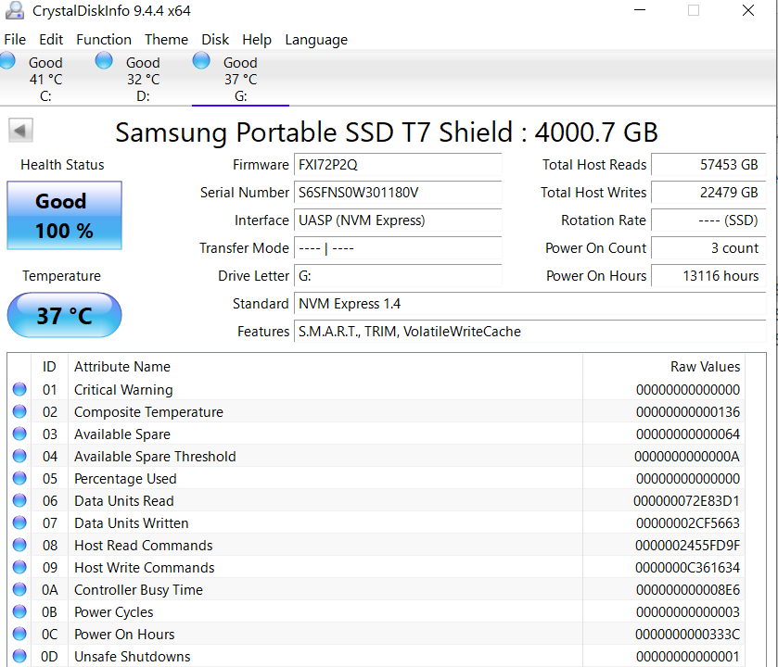Click the Firmware value field
The image size is (778, 667).
point(398,165)
